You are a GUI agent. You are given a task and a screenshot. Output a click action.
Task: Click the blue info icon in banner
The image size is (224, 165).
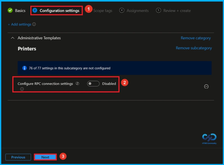click(x=24, y=68)
